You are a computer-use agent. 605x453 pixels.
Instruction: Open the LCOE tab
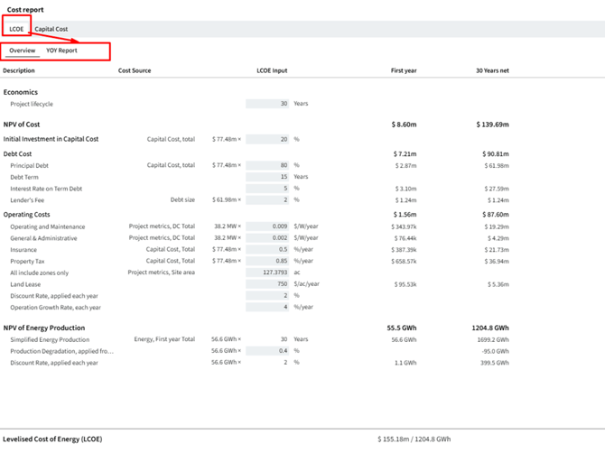click(16, 29)
